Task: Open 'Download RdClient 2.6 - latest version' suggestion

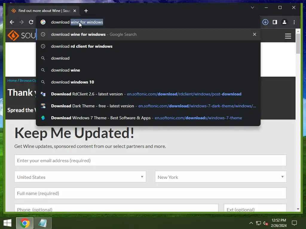Action: [148, 94]
